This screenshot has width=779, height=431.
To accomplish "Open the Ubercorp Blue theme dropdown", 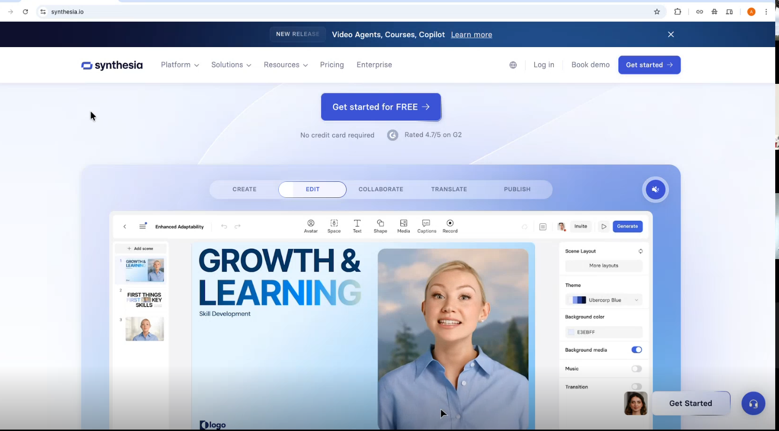I will [604, 300].
